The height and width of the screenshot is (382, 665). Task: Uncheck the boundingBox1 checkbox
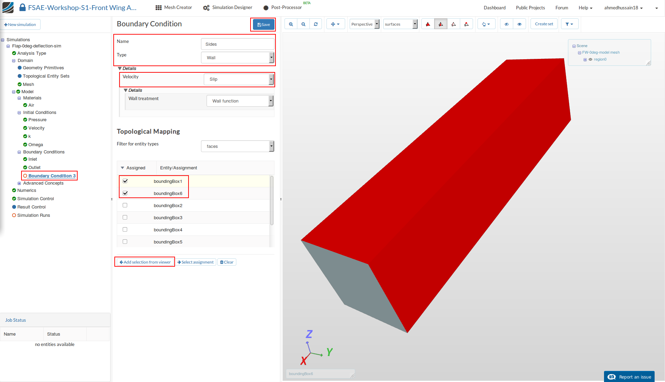point(125,181)
